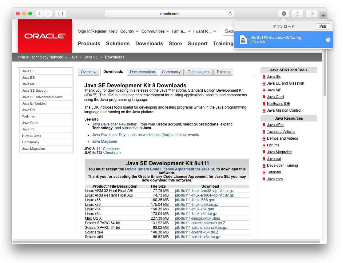Select the Training tab
The height and width of the screenshot is (263, 346).
(x=223, y=72)
